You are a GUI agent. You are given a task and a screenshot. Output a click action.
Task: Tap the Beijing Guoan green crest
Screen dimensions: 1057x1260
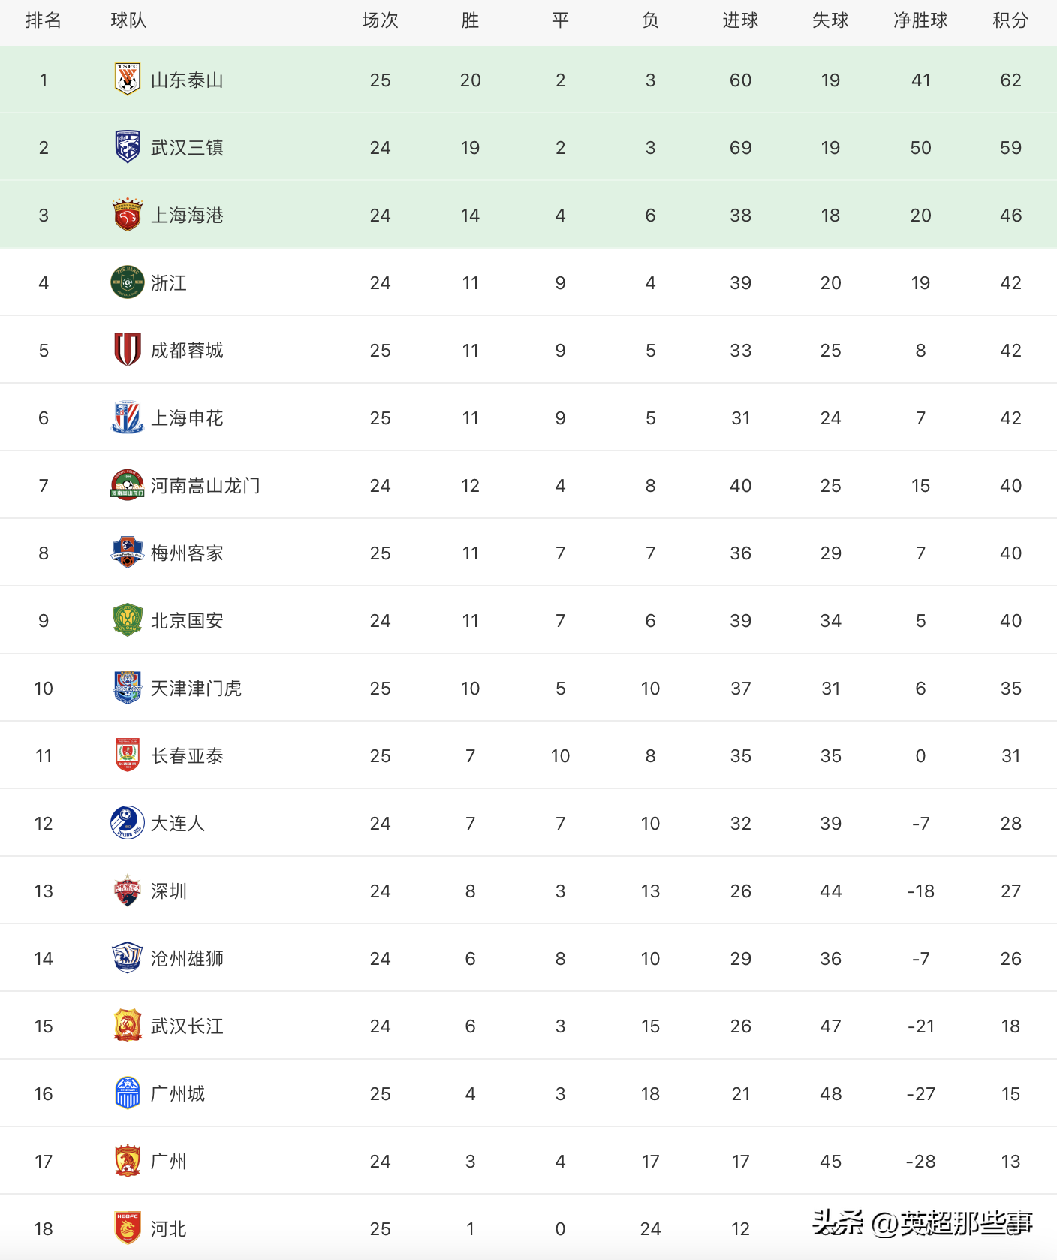[x=128, y=620]
